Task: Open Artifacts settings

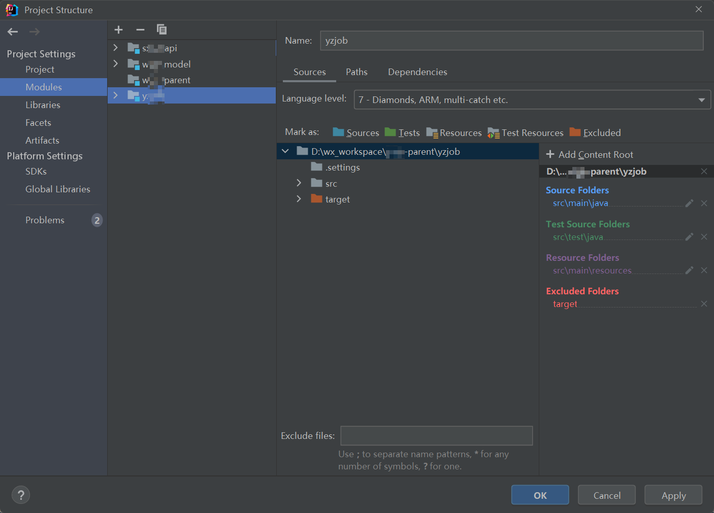Action: 42,141
